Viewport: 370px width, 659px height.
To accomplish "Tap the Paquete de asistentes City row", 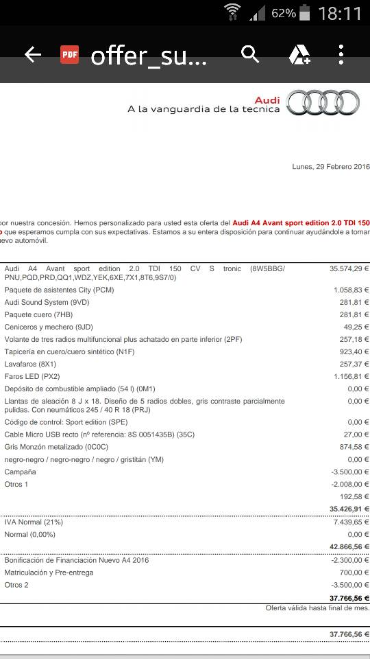I will [185, 290].
